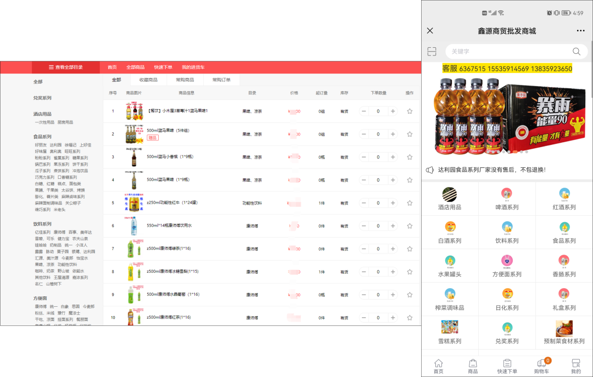Star the 550ml*14瓶康师傅饮用水 product

tap(410, 226)
